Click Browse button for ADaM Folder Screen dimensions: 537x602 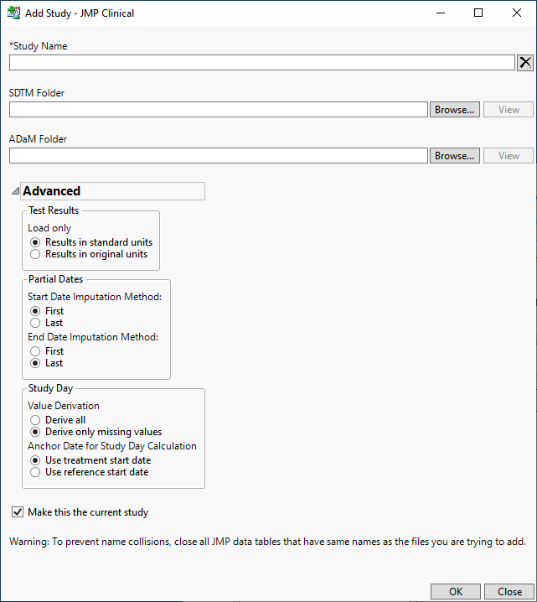[x=455, y=156]
